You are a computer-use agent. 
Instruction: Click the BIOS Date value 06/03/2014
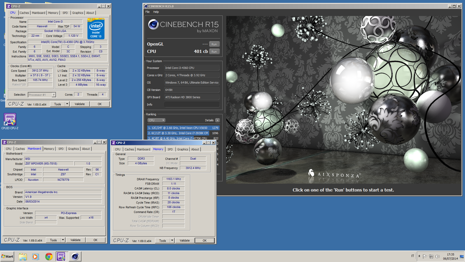[63, 201]
